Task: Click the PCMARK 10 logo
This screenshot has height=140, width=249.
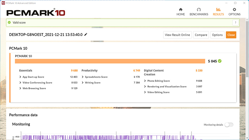Action: 36,13
